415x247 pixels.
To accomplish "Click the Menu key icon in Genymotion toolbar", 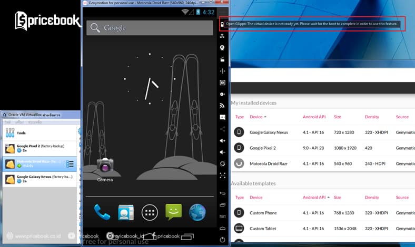I will pos(222,217).
